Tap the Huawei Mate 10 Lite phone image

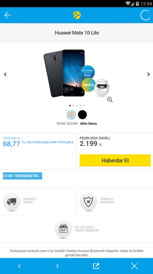[x=65, y=73]
